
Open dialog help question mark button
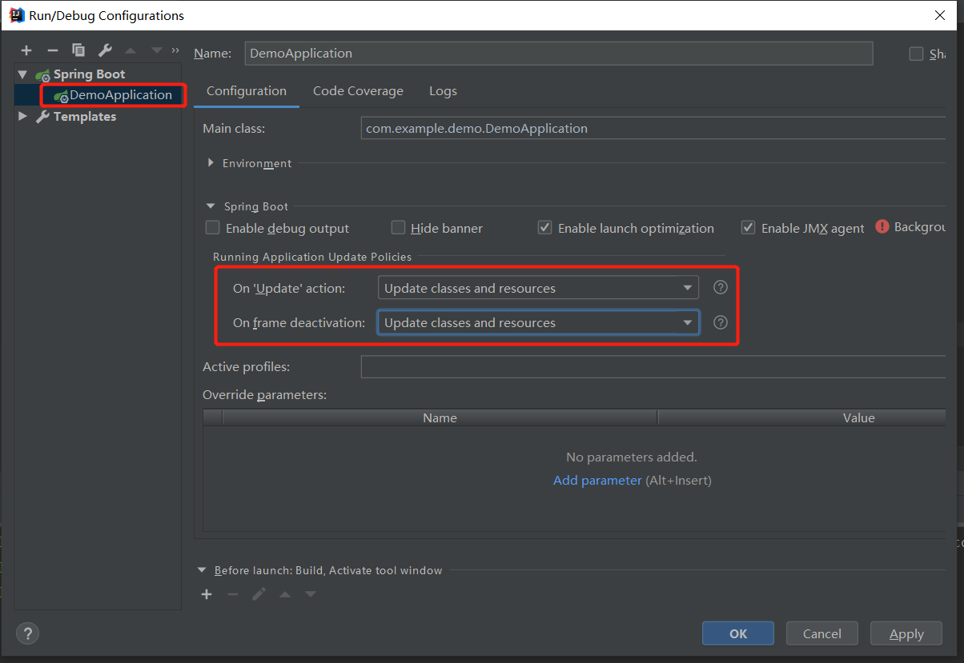click(27, 633)
